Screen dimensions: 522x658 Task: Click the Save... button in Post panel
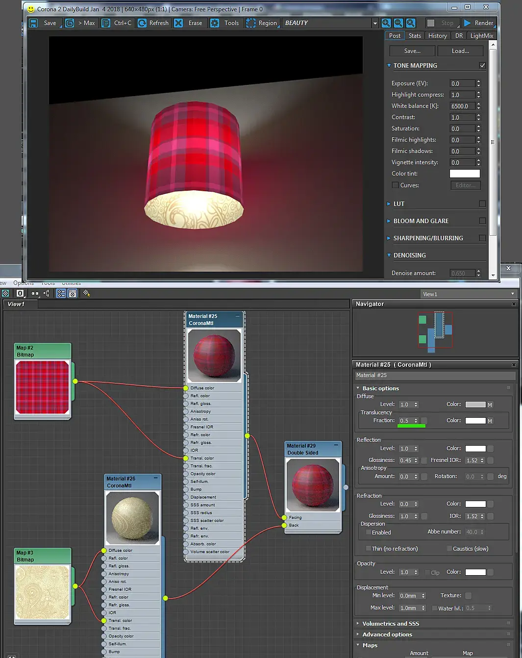click(x=412, y=51)
